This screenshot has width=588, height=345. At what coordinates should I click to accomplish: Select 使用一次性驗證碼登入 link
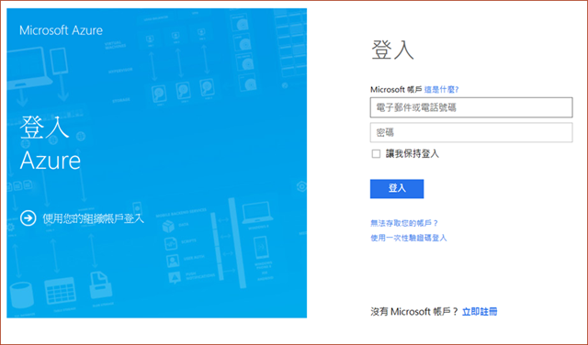point(408,238)
